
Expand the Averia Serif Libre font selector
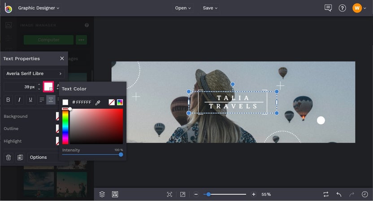click(x=34, y=74)
